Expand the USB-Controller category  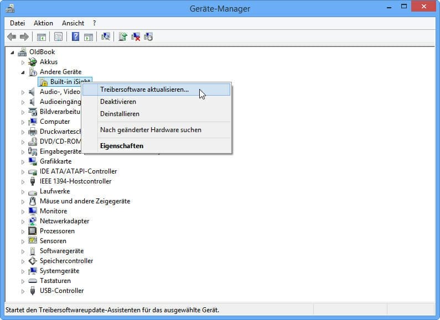tap(23, 291)
